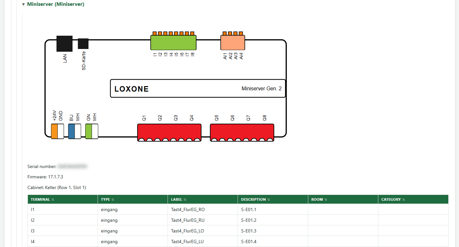
Task: Click the orange +24V/GND power terminal
Action: click(x=57, y=131)
